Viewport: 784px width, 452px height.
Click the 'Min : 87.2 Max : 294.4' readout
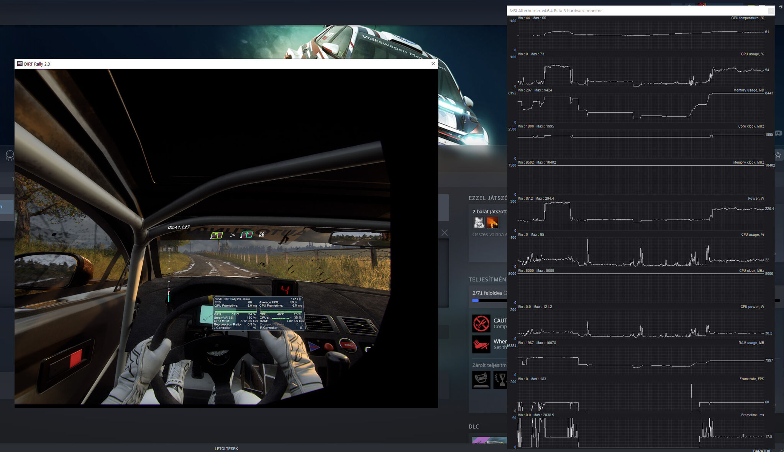[x=535, y=198]
